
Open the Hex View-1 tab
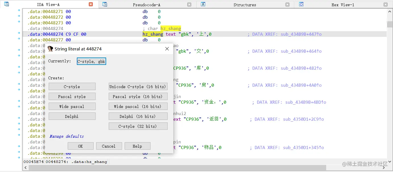click(x=343, y=5)
